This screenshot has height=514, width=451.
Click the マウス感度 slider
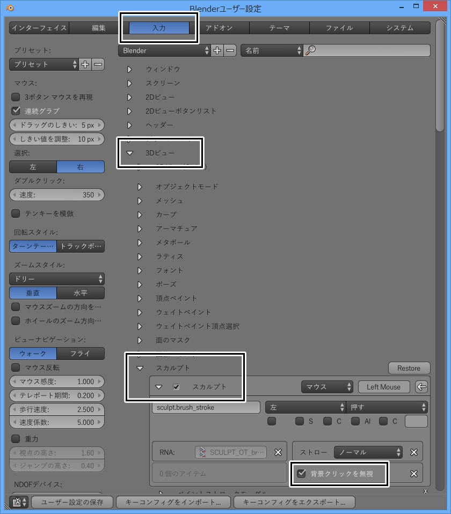[57, 381]
